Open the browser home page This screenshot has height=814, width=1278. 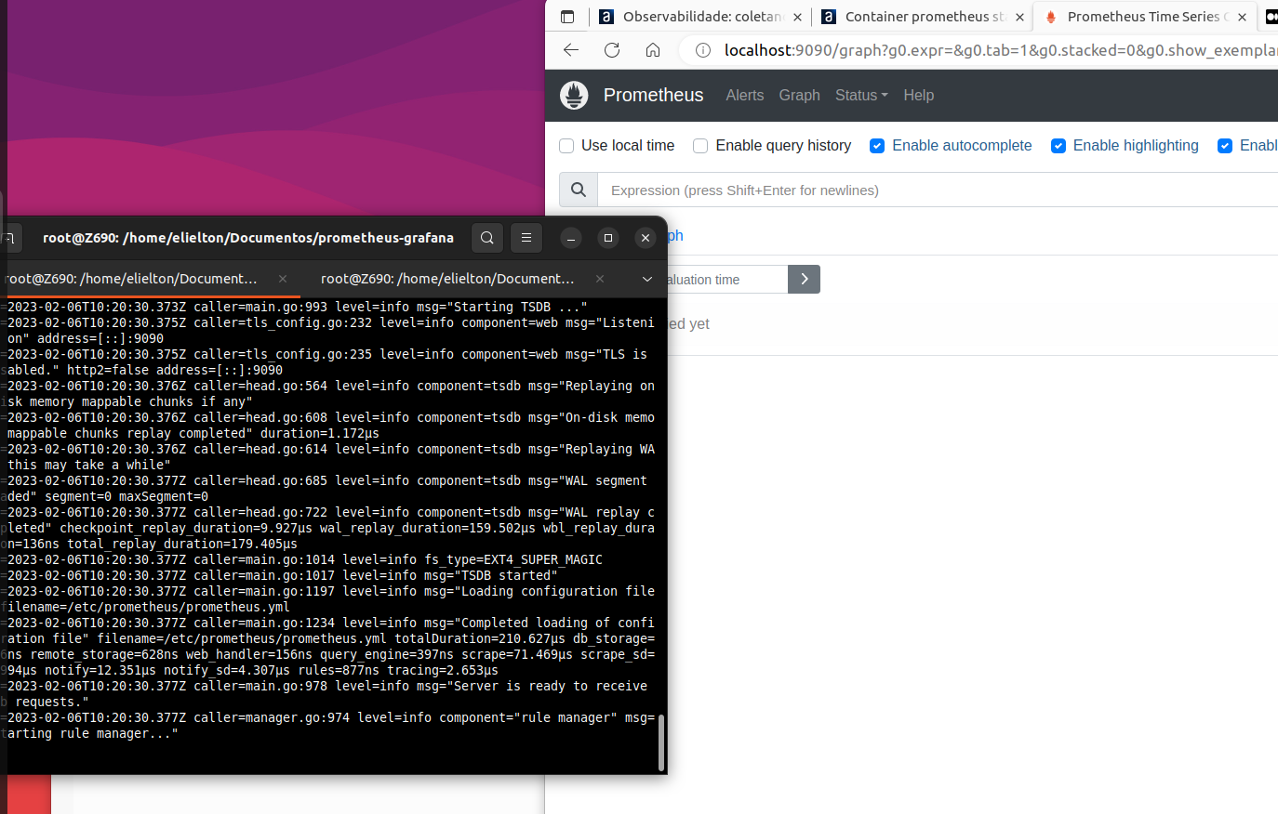point(653,50)
